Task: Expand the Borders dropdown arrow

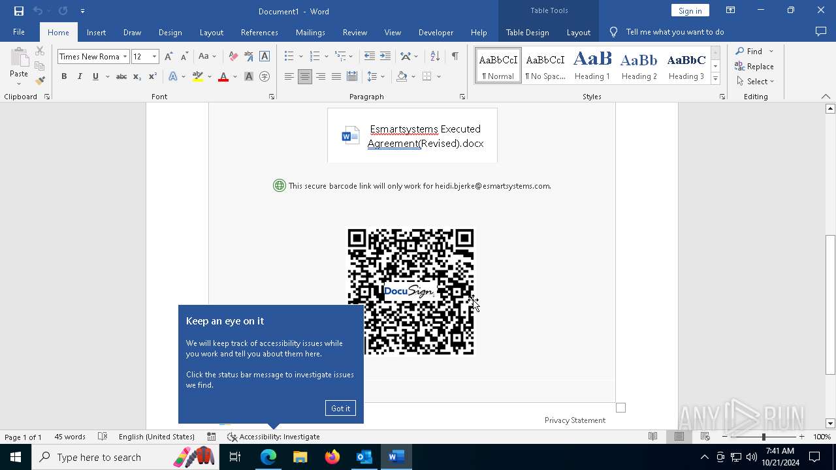Action: pyautogui.click(x=439, y=76)
